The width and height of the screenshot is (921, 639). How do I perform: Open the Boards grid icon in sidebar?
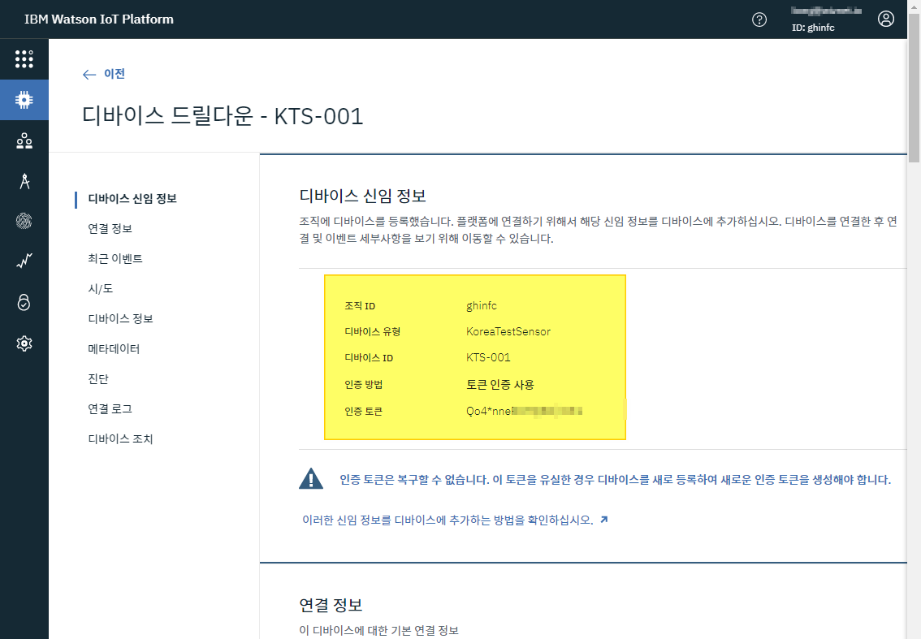point(24,58)
